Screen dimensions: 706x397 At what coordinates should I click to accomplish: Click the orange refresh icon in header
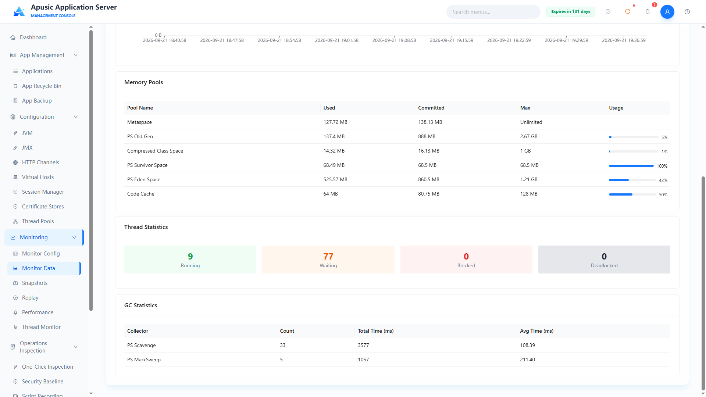[x=628, y=12]
